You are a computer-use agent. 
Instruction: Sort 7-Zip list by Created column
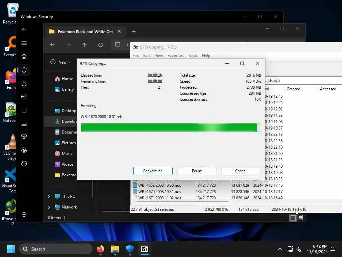coord(293,89)
